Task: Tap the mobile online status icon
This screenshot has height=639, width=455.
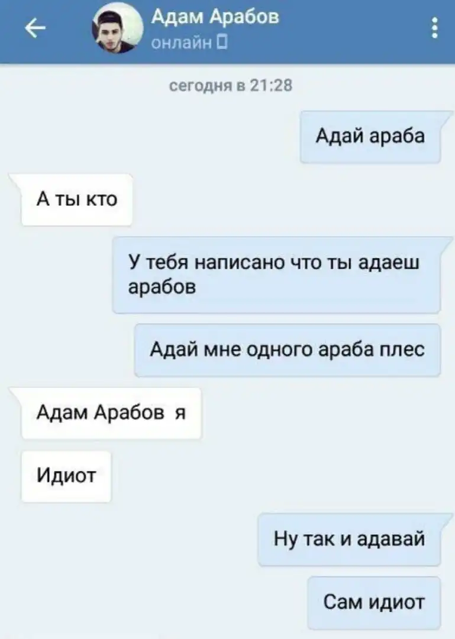Action: pos(221,42)
